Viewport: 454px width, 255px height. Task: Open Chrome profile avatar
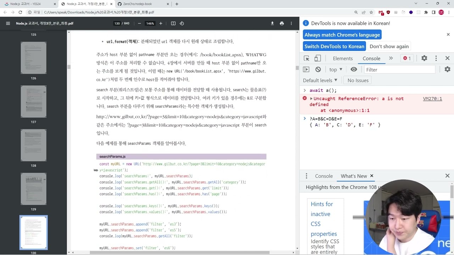click(x=441, y=12)
